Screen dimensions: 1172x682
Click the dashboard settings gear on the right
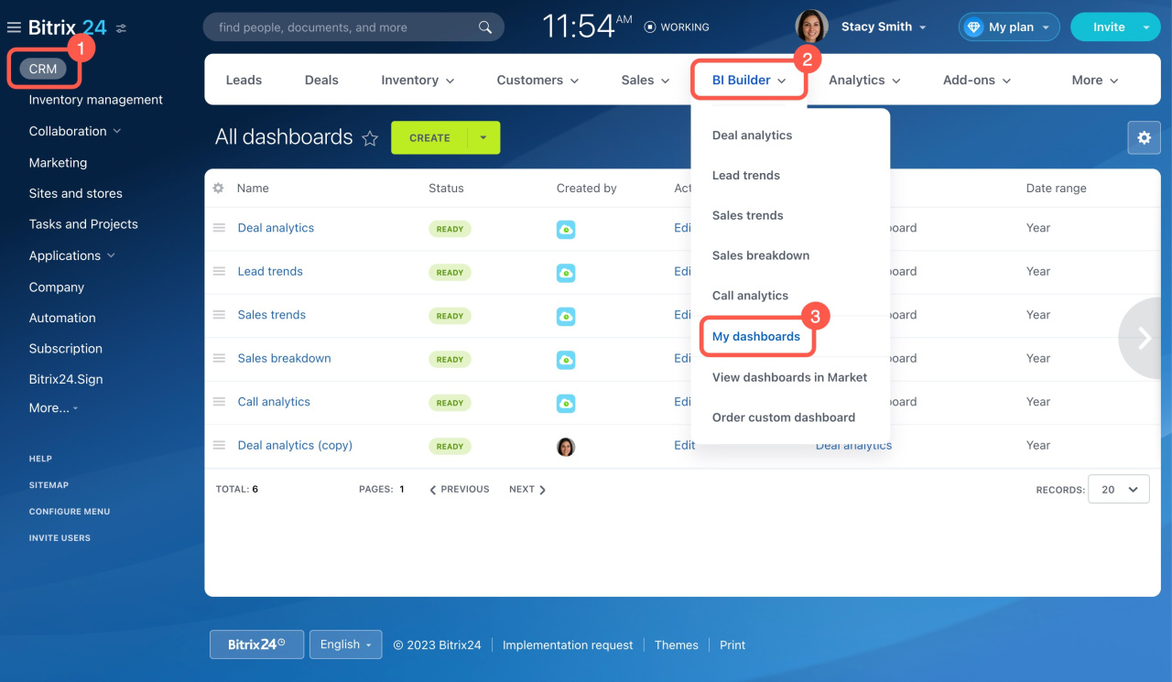click(x=1144, y=137)
